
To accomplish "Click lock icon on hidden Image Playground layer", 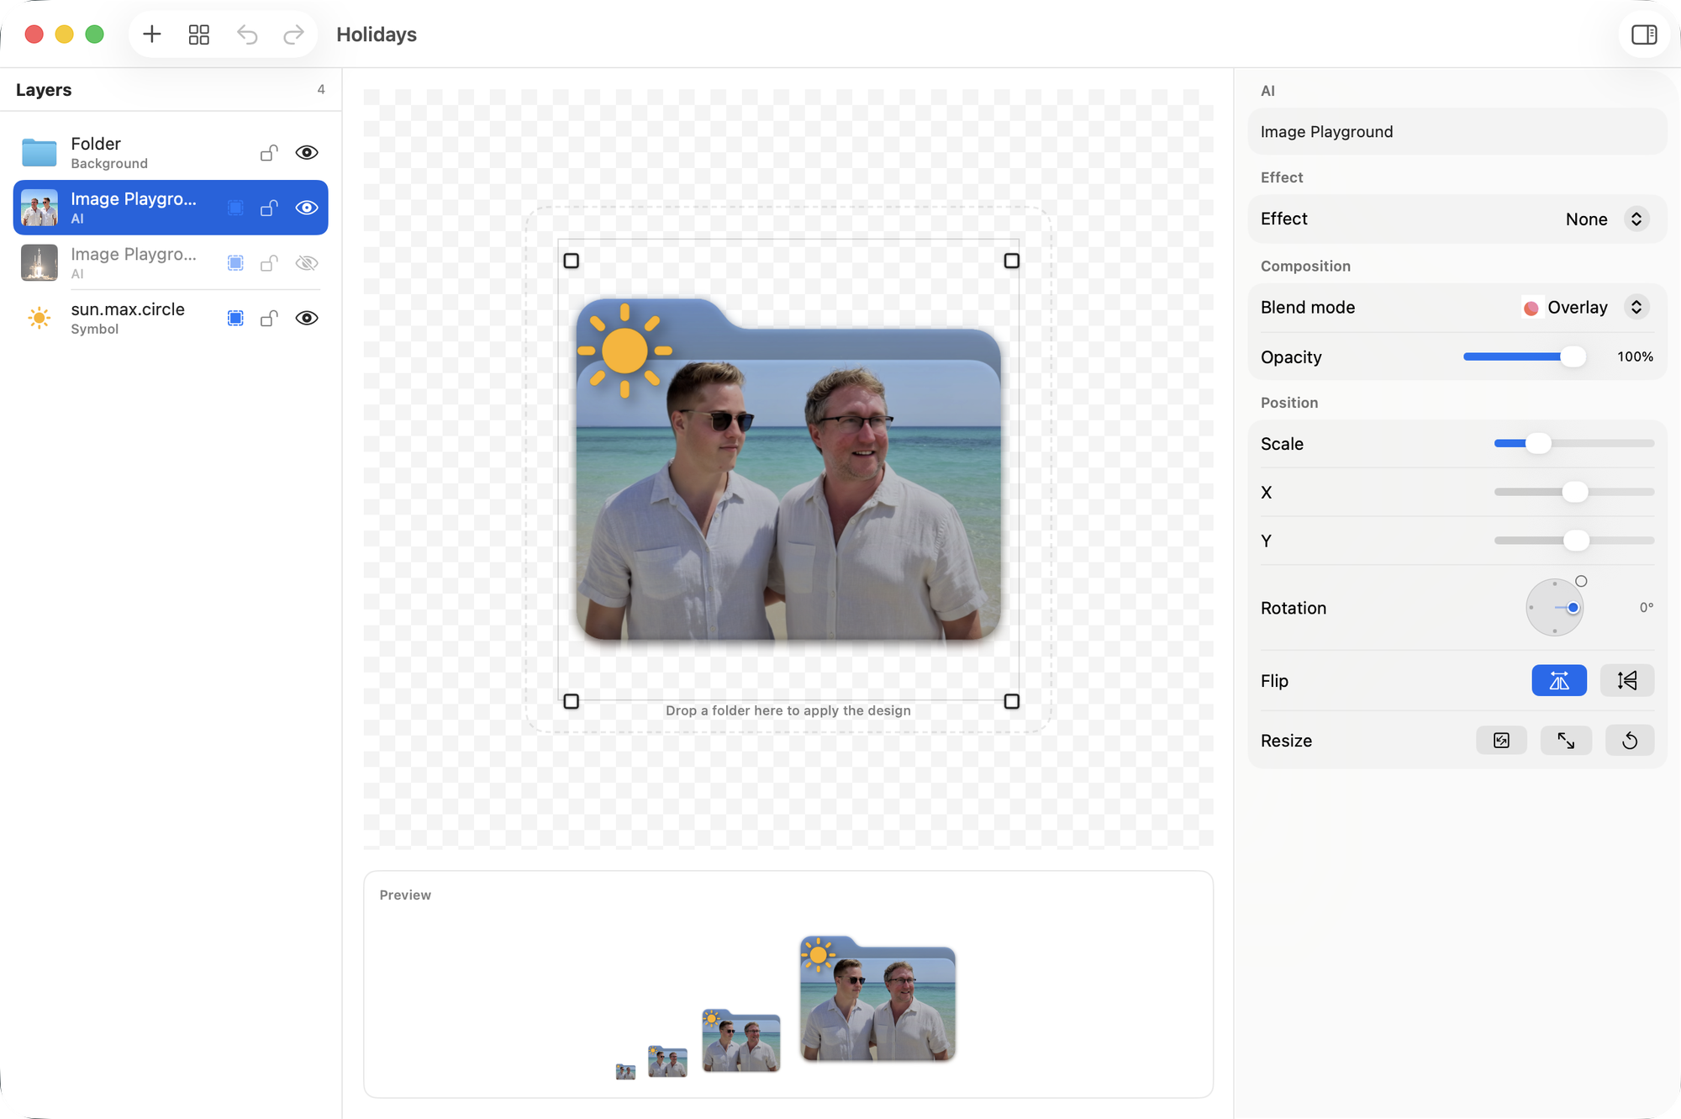I will point(269,263).
